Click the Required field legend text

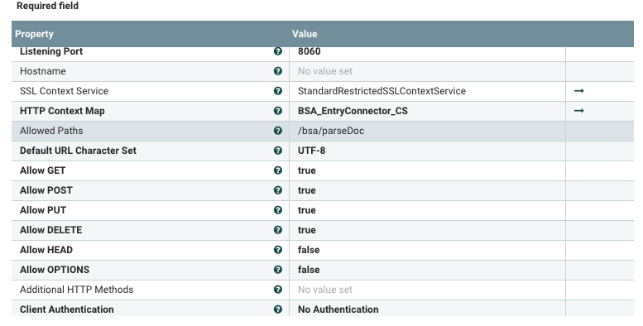pyautogui.click(x=47, y=6)
